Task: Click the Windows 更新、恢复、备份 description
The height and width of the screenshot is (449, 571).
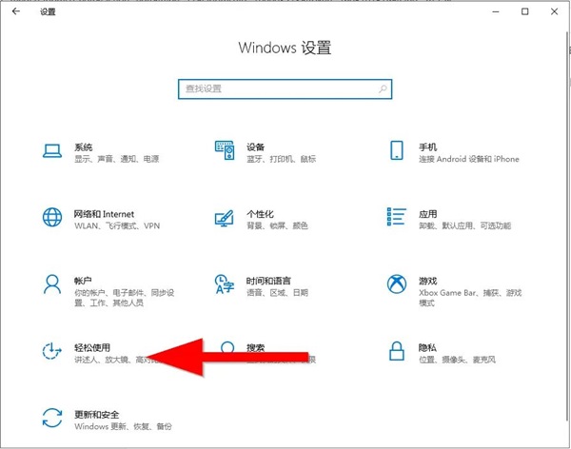Action: coord(123,426)
